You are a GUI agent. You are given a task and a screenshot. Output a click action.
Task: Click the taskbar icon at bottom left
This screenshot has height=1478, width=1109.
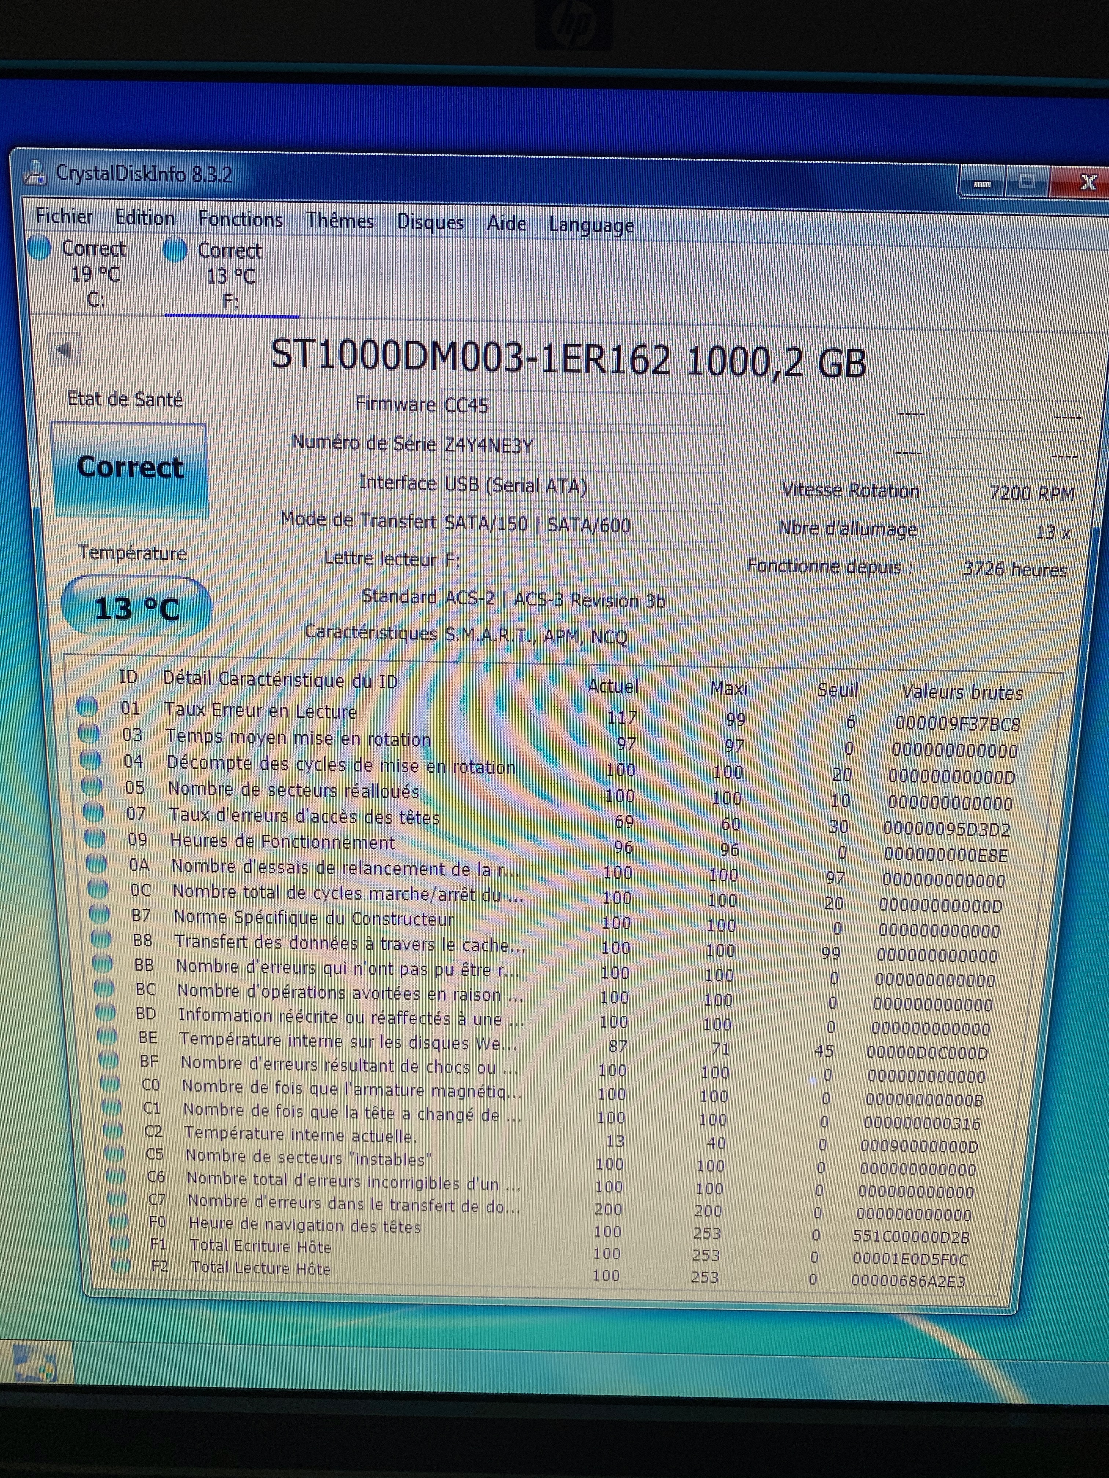pyautogui.click(x=35, y=1364)
